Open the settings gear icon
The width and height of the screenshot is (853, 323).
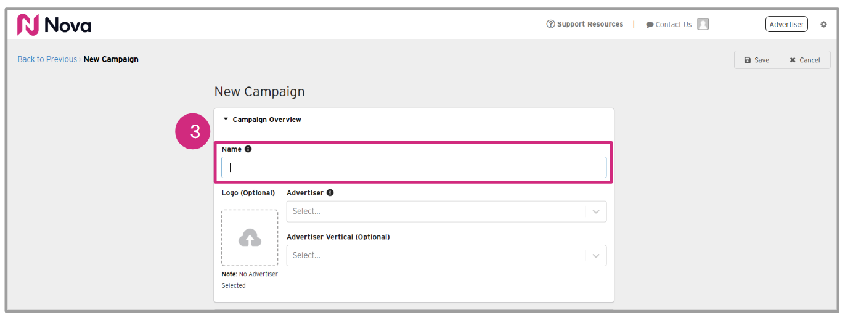[823, 25]
